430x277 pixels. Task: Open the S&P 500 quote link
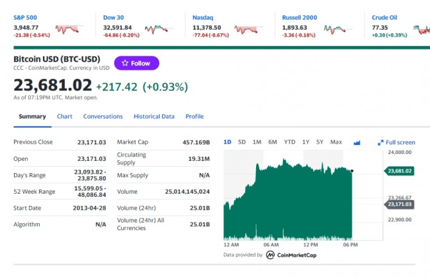pos(25,17)
